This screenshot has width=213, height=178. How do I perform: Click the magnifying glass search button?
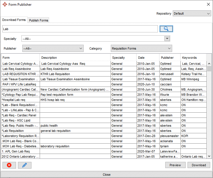click(x=166, y=29)
